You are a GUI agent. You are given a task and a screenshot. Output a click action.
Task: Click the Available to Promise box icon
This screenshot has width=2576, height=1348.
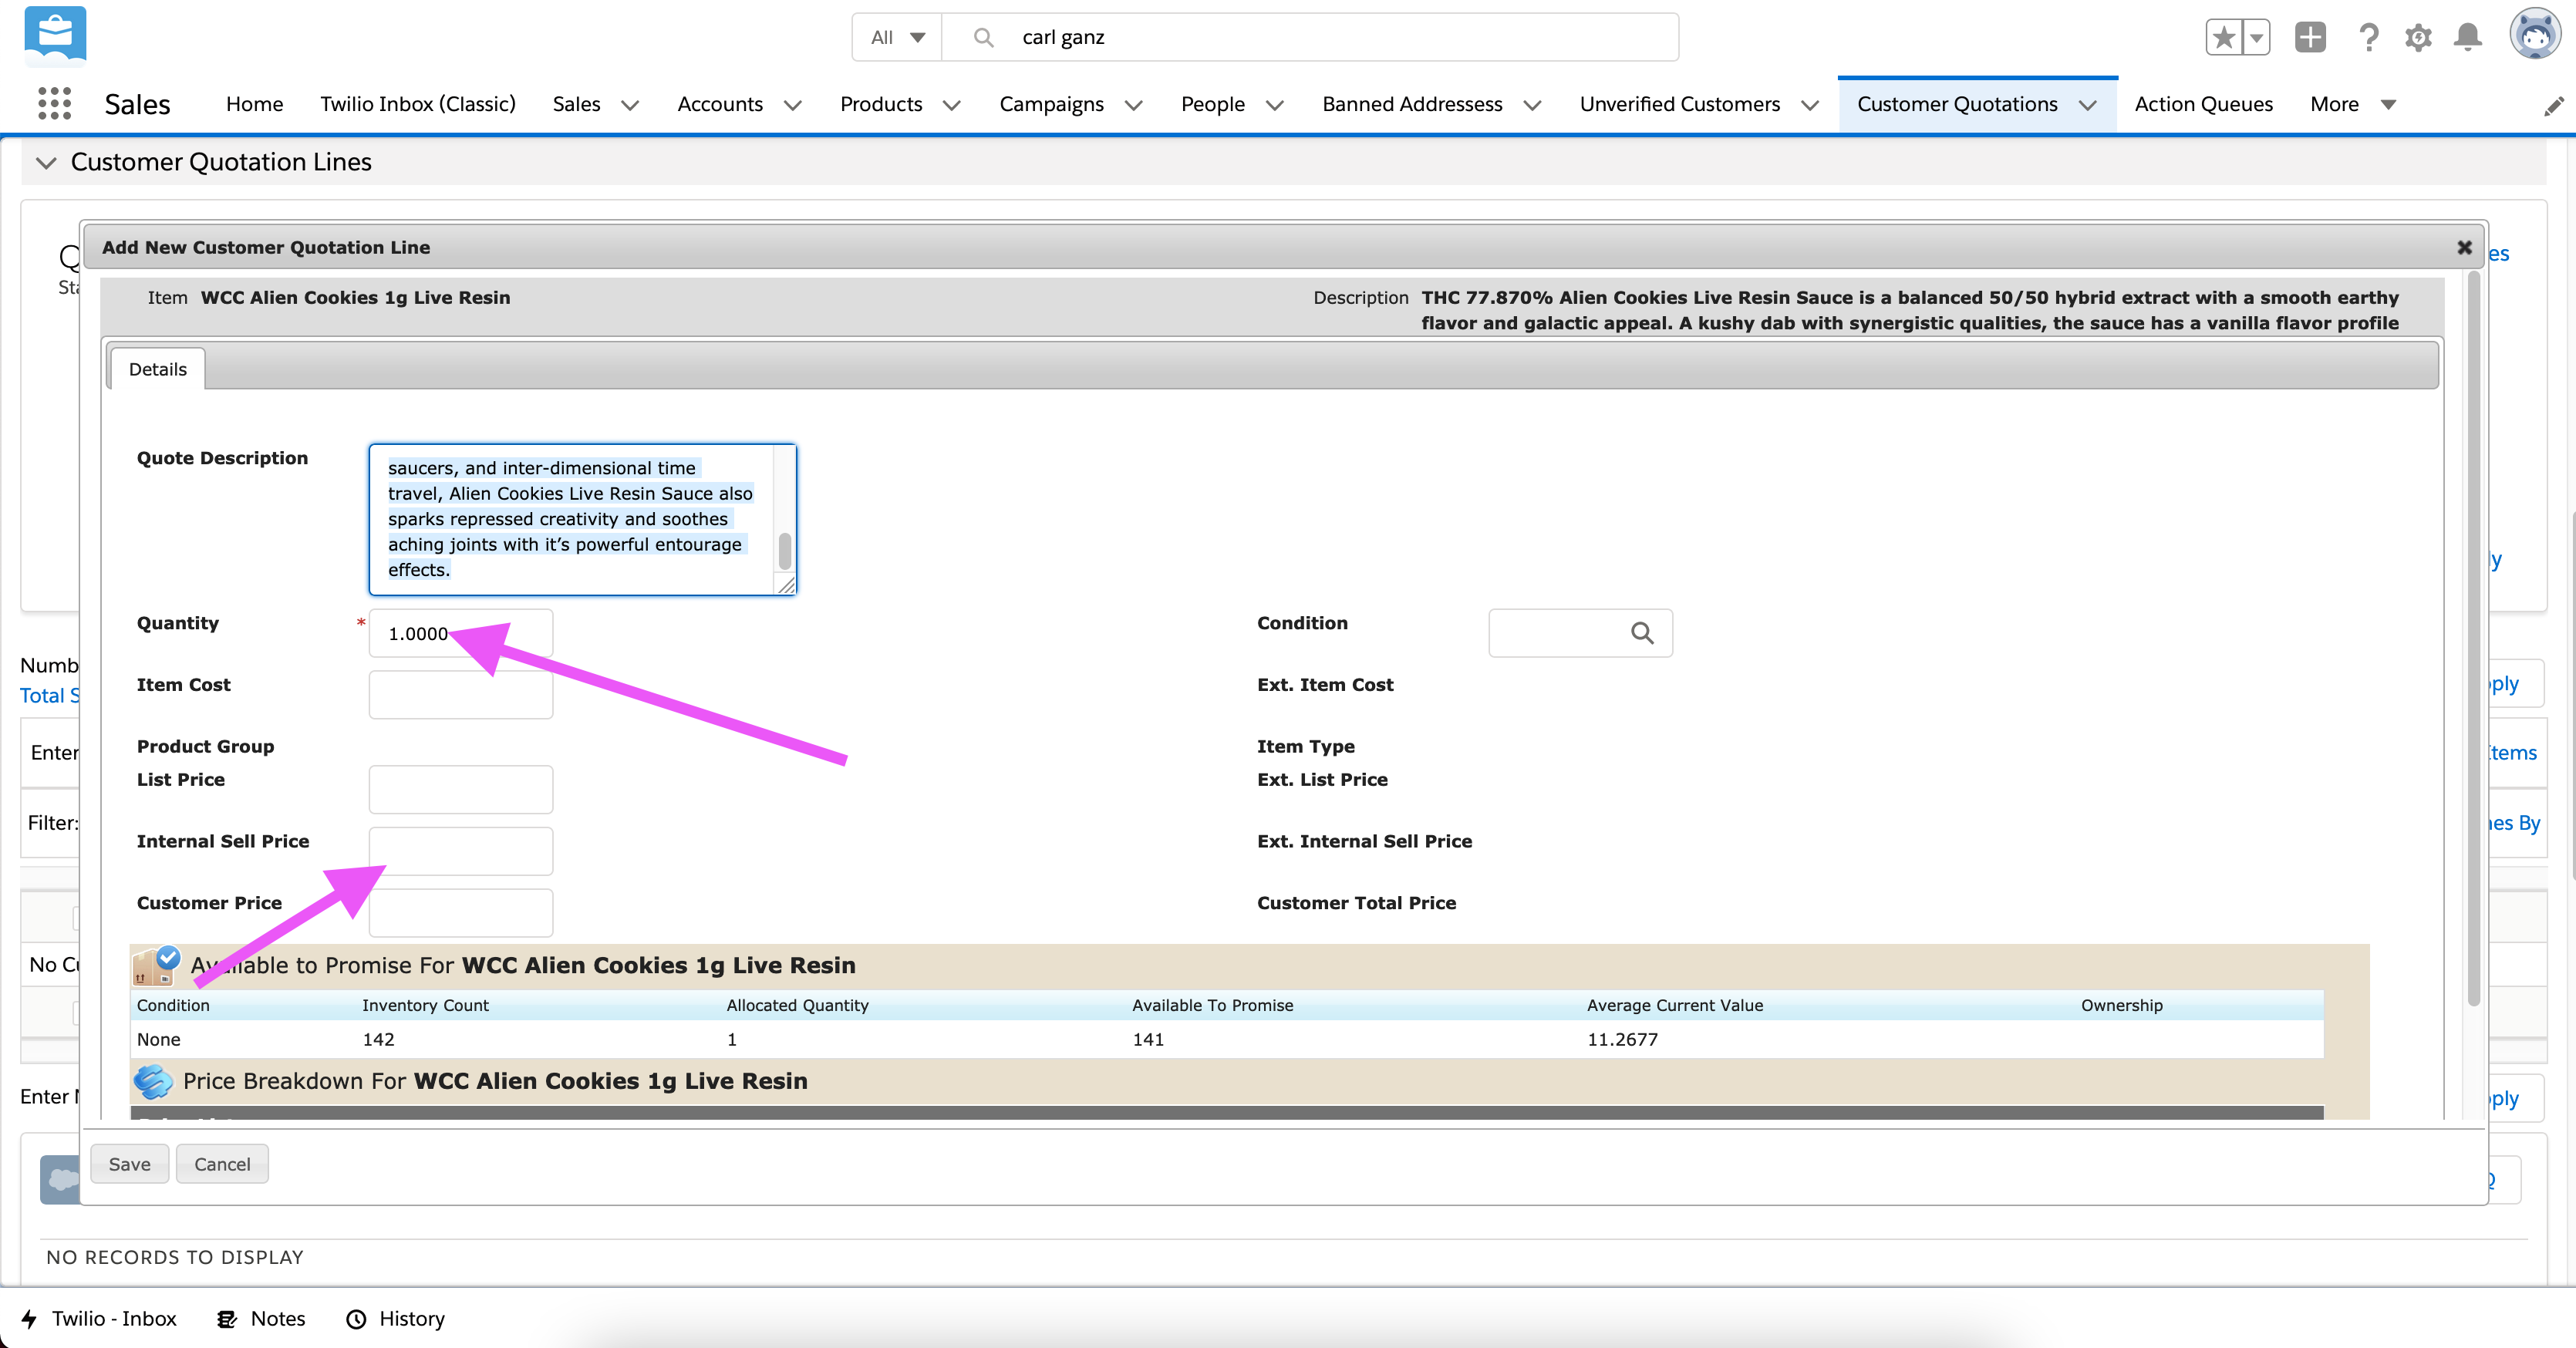tap(156, 965)
